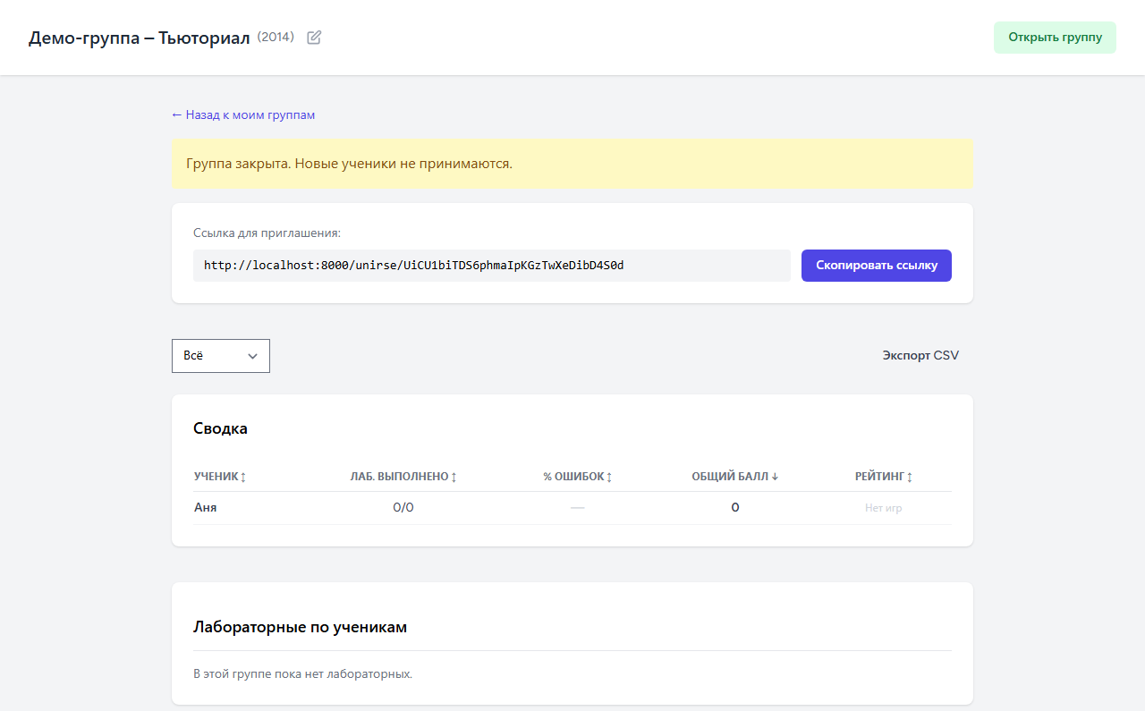Select the invitation link URL field

point(492,266)
